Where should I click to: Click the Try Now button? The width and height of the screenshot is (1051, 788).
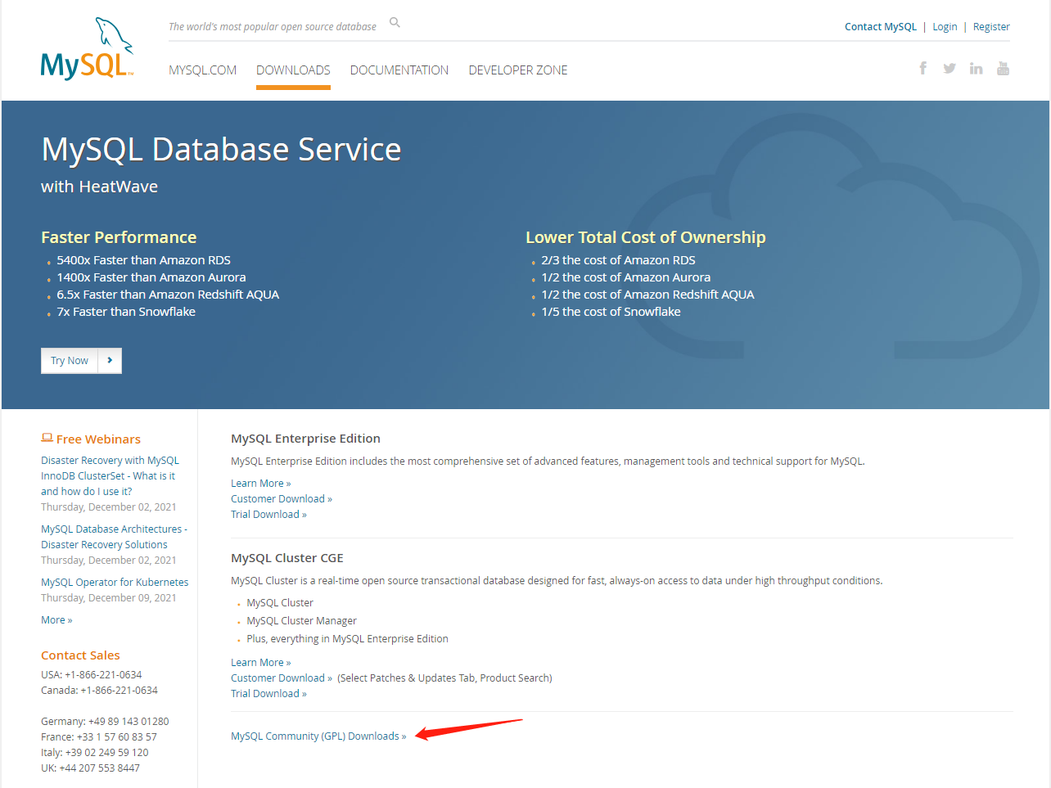(x=70, y=360)
